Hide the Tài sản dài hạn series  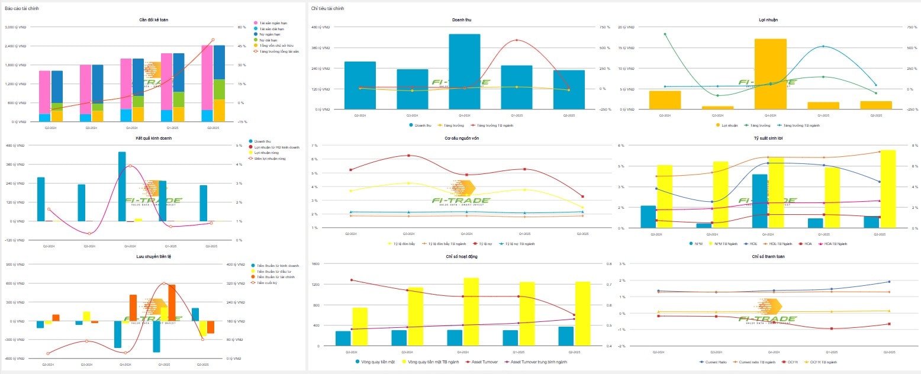tap(268, 28)
